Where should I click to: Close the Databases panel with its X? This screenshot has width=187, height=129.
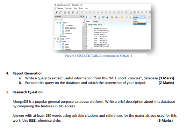click(x=83, y=16)
